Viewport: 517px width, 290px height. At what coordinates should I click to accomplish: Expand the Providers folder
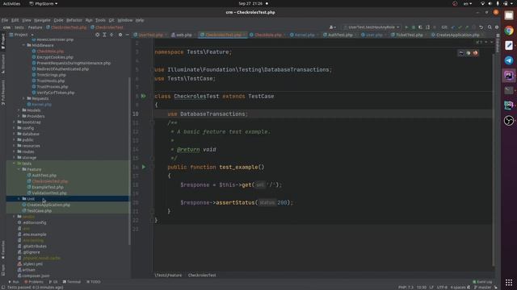coord(19,116)
